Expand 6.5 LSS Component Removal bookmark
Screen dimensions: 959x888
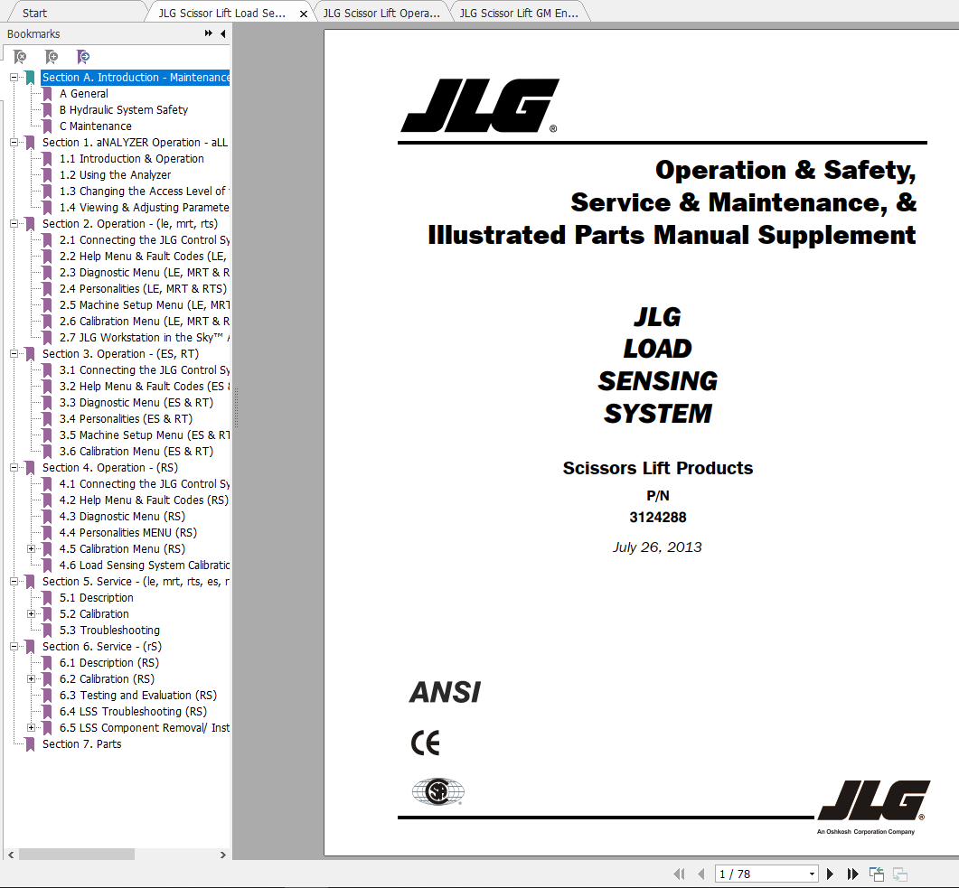(32, 728)
